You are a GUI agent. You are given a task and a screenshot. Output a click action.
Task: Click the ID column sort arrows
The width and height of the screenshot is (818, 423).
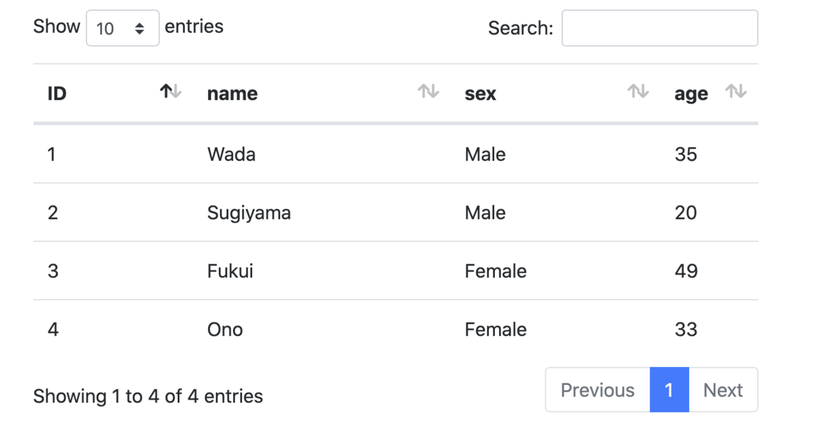170,91
